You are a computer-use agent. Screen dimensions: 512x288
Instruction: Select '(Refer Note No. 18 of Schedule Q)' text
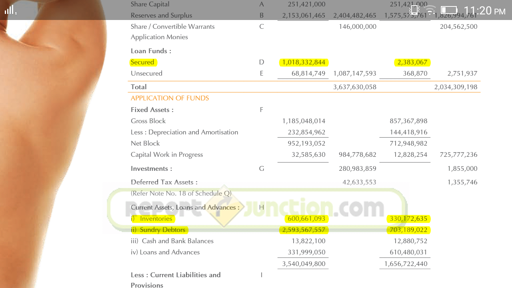[181, 194]
